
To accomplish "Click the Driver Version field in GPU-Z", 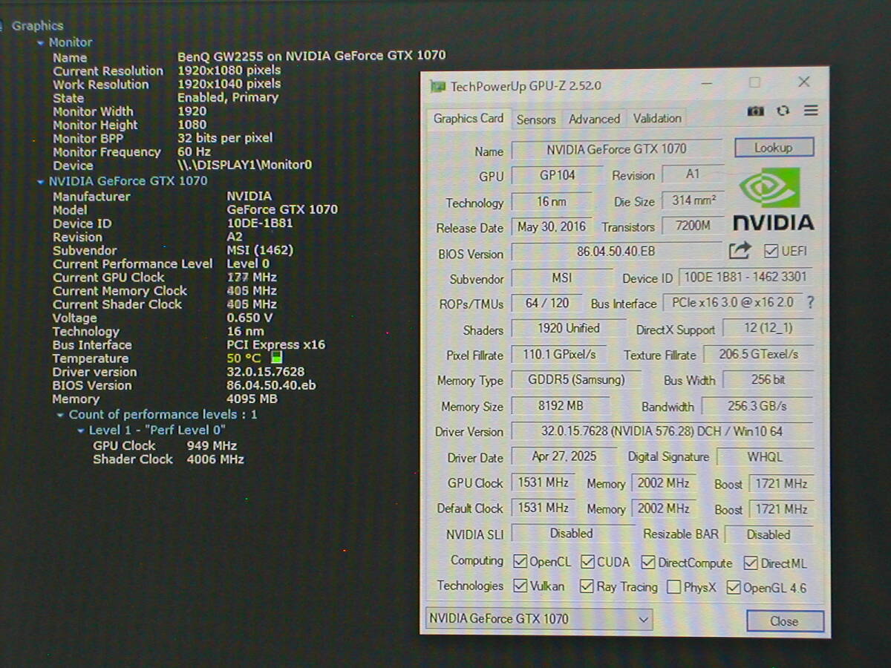I will [x=662, y=431].
